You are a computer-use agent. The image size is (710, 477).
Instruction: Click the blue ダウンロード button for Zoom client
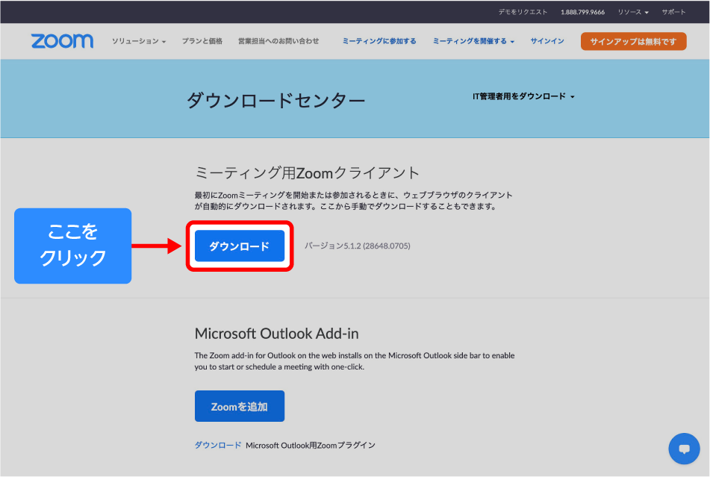(240, 246)
